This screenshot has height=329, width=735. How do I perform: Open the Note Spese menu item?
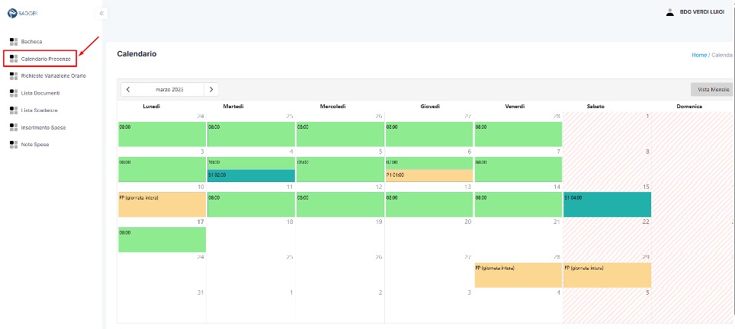click(36, 144)
